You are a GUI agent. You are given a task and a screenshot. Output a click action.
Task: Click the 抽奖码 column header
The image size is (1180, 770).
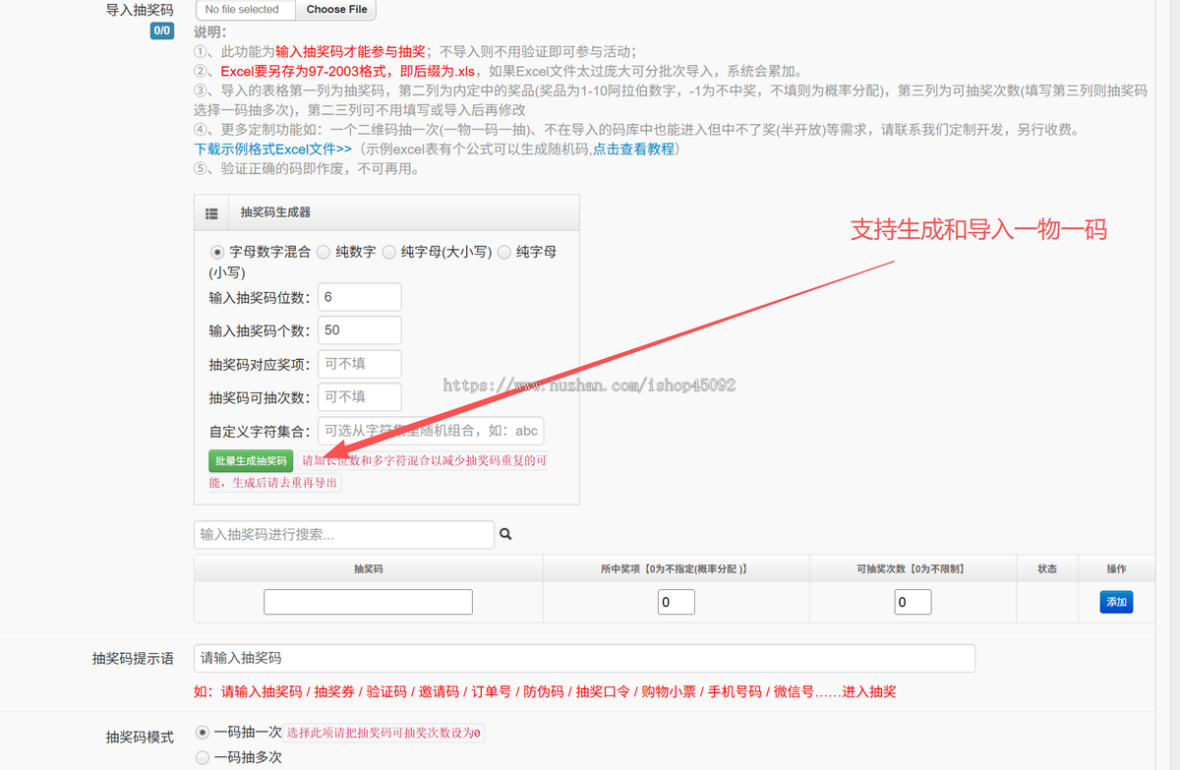(368, 568)
